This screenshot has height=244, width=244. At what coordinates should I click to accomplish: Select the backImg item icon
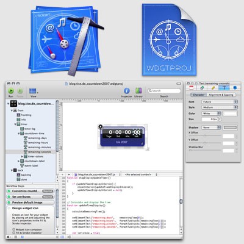(x=18, y=175)
